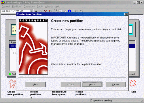Click the PartitionMagic title bar app icon
This screenshot has width=144, height=103.
tap(3, 2)
